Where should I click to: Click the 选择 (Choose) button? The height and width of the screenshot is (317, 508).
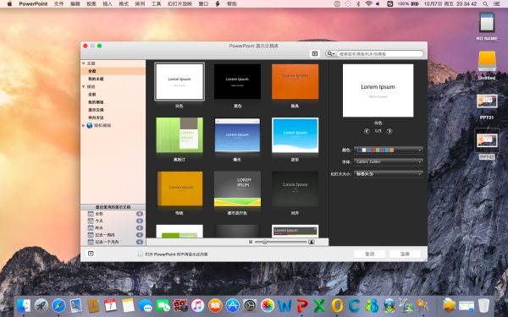click(x=405, y=254)
